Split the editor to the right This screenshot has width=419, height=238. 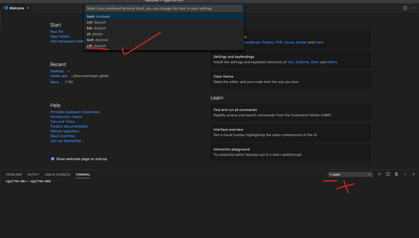[x=405, y=8]
